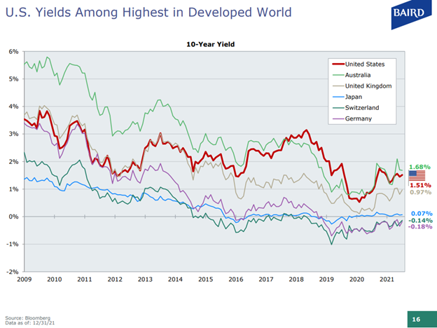Click Australia legend entry
The width and height of the screenshot is (437, 328).
pos(352,75)
